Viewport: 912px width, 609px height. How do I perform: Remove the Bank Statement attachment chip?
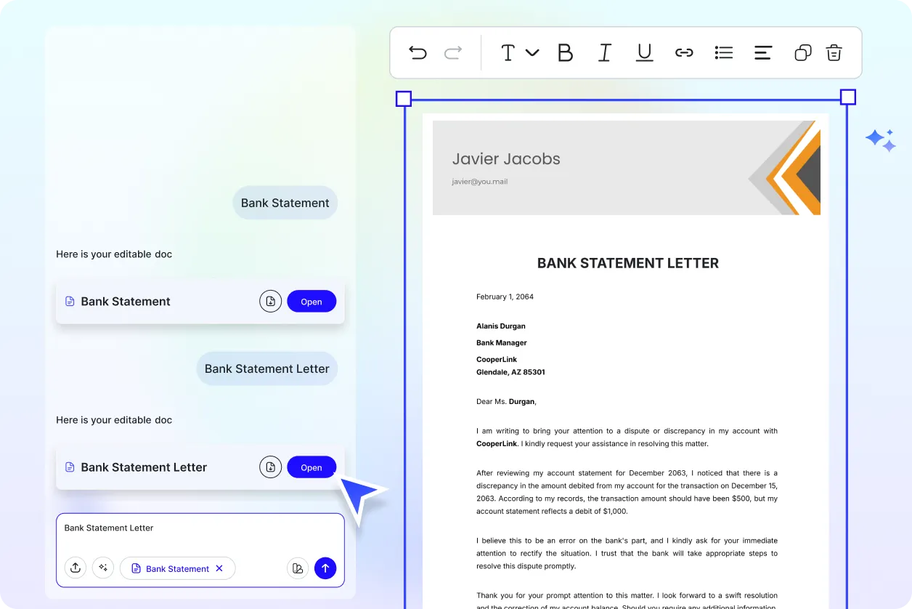click(219, 568)
